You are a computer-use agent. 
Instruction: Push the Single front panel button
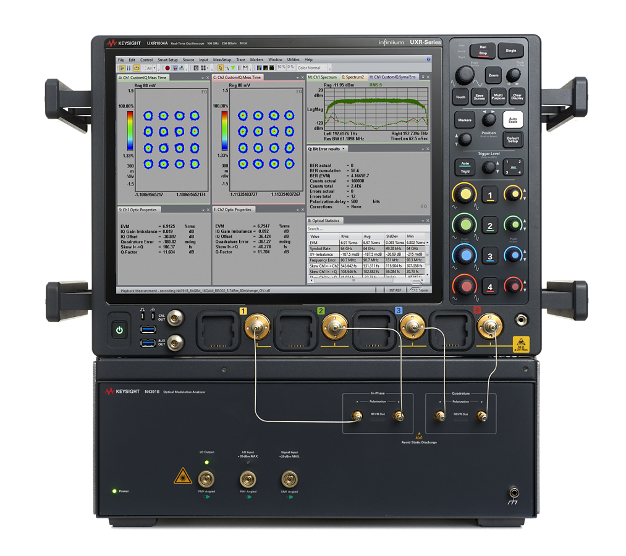pos(510,51)
